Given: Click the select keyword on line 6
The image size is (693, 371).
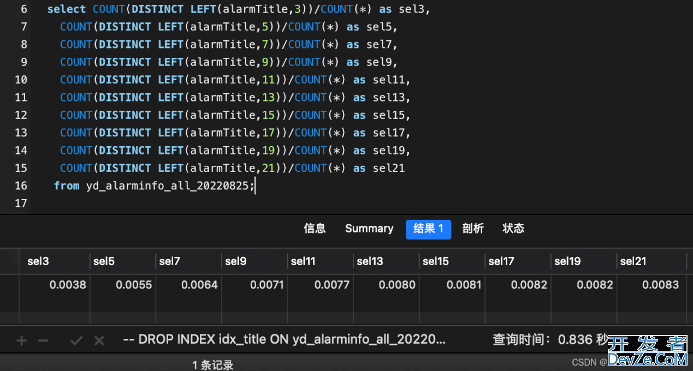Looking at the screenshot, I should (x=67, y=9).
